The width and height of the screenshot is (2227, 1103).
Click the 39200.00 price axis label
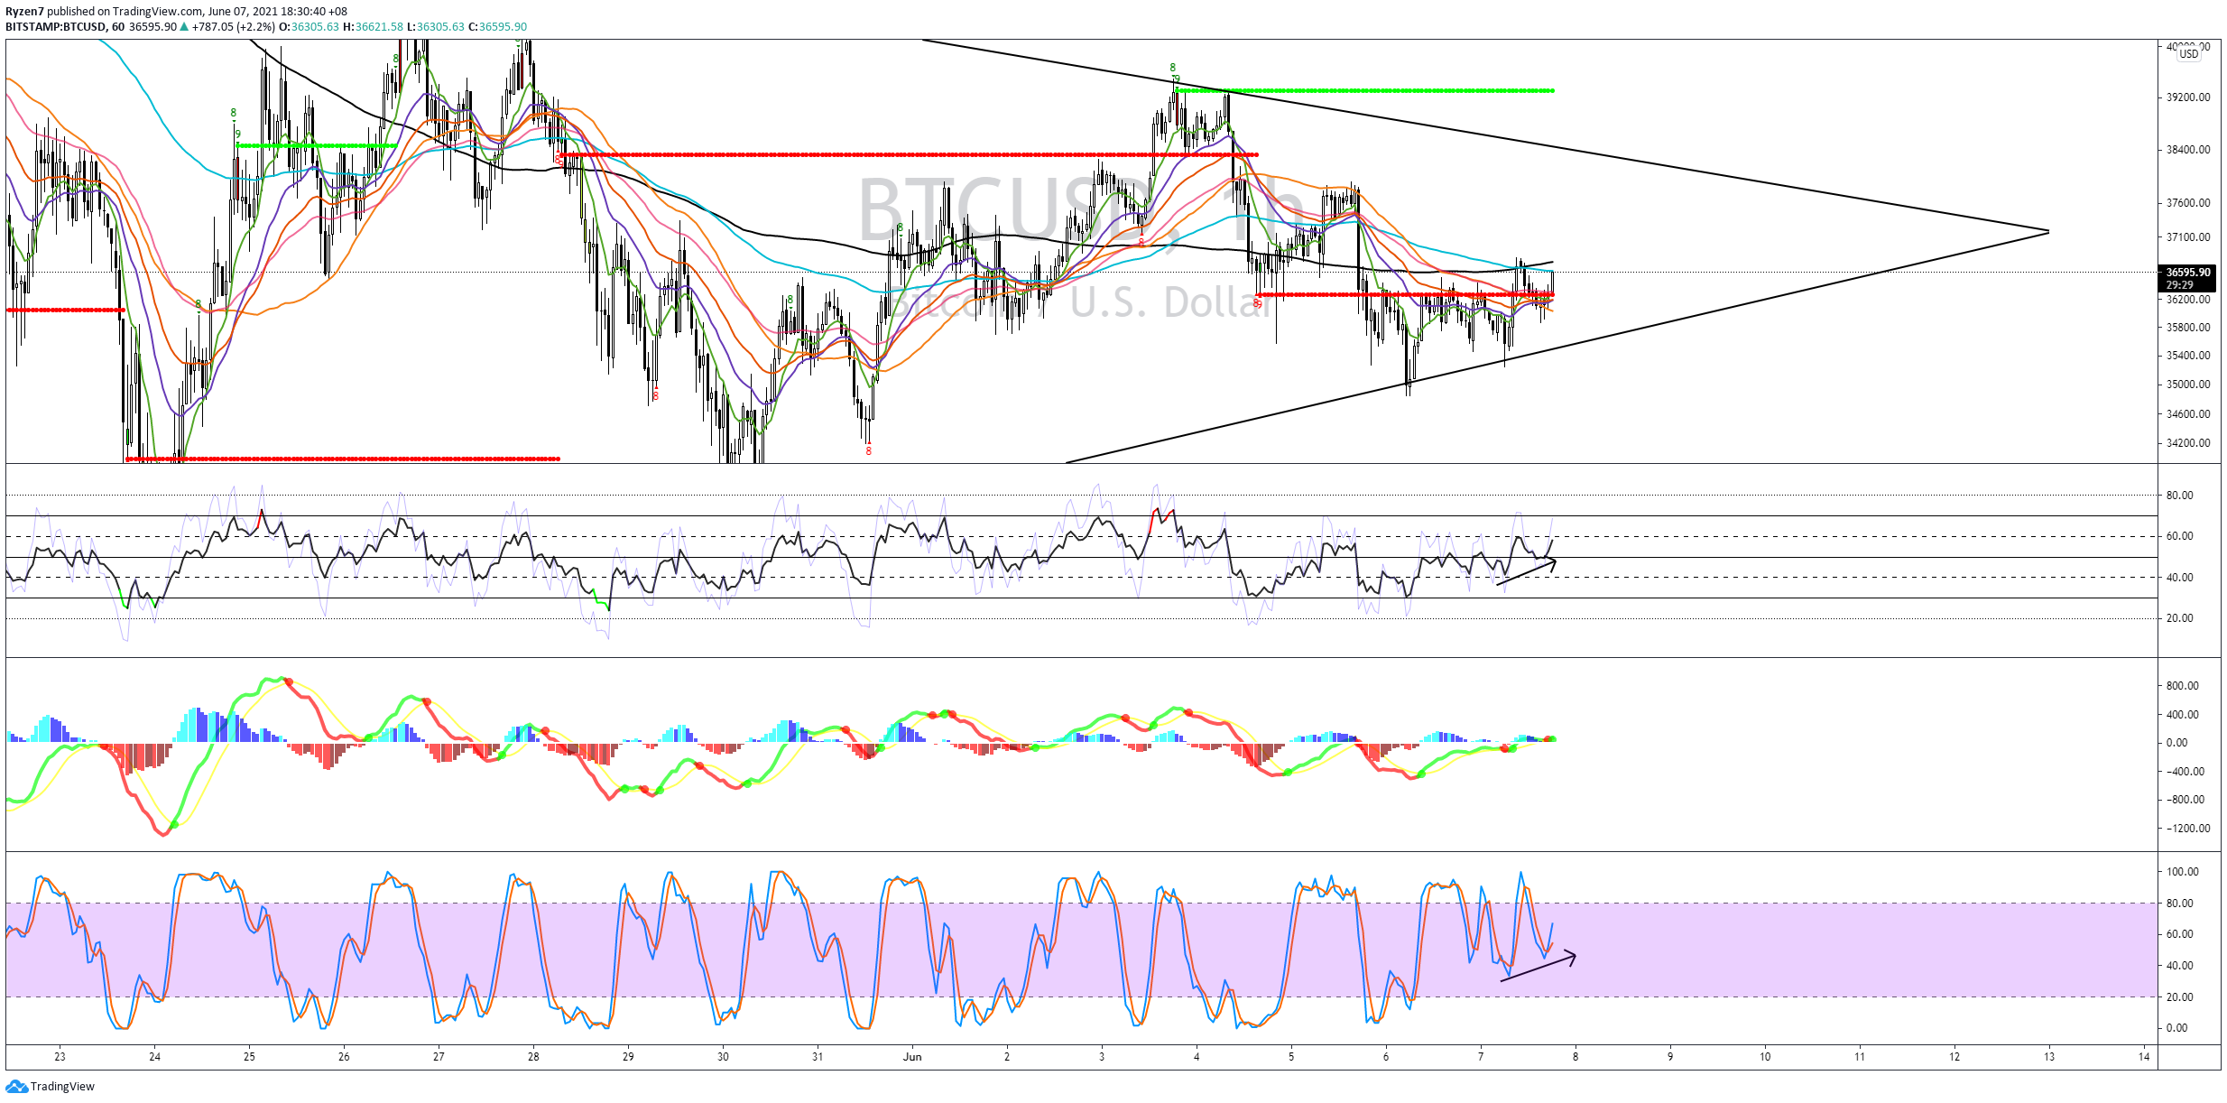2188,97
